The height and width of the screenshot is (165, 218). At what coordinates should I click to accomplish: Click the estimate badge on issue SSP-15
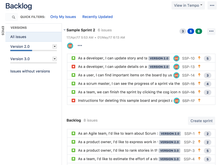click(207, 83)
